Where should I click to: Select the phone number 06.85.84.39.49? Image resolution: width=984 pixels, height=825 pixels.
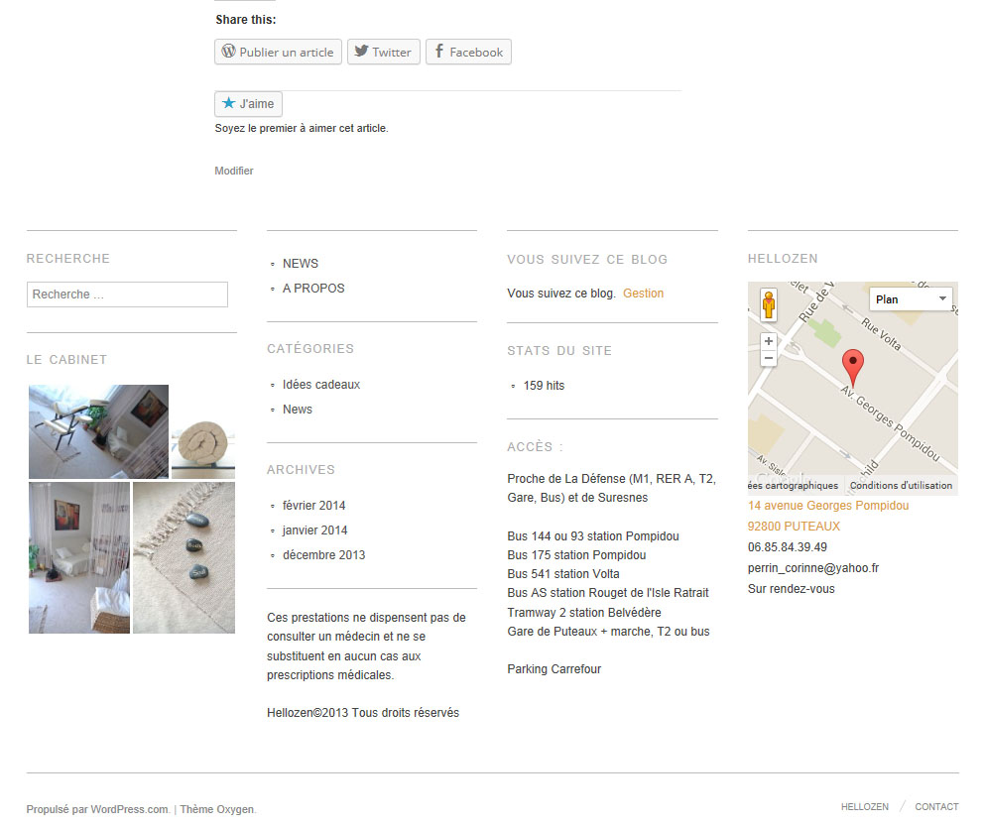[788, 547]
